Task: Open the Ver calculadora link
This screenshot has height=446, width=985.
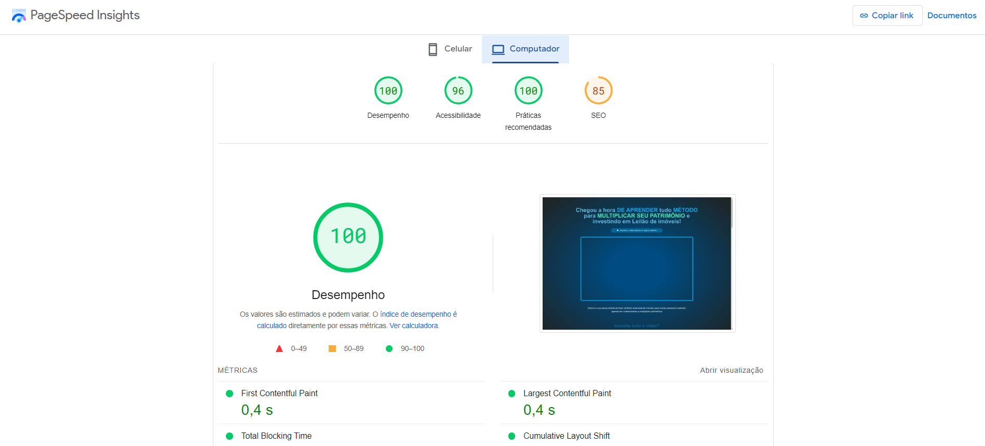Action: 413,326
